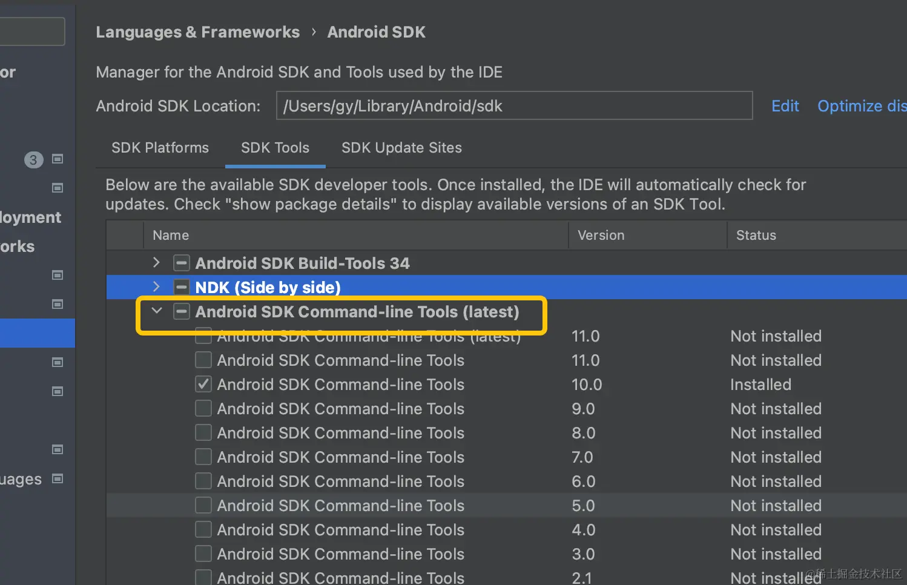Check Command-line Tools version 5.0
Viewport: 907px width, 585px height.
pos(203,505)
